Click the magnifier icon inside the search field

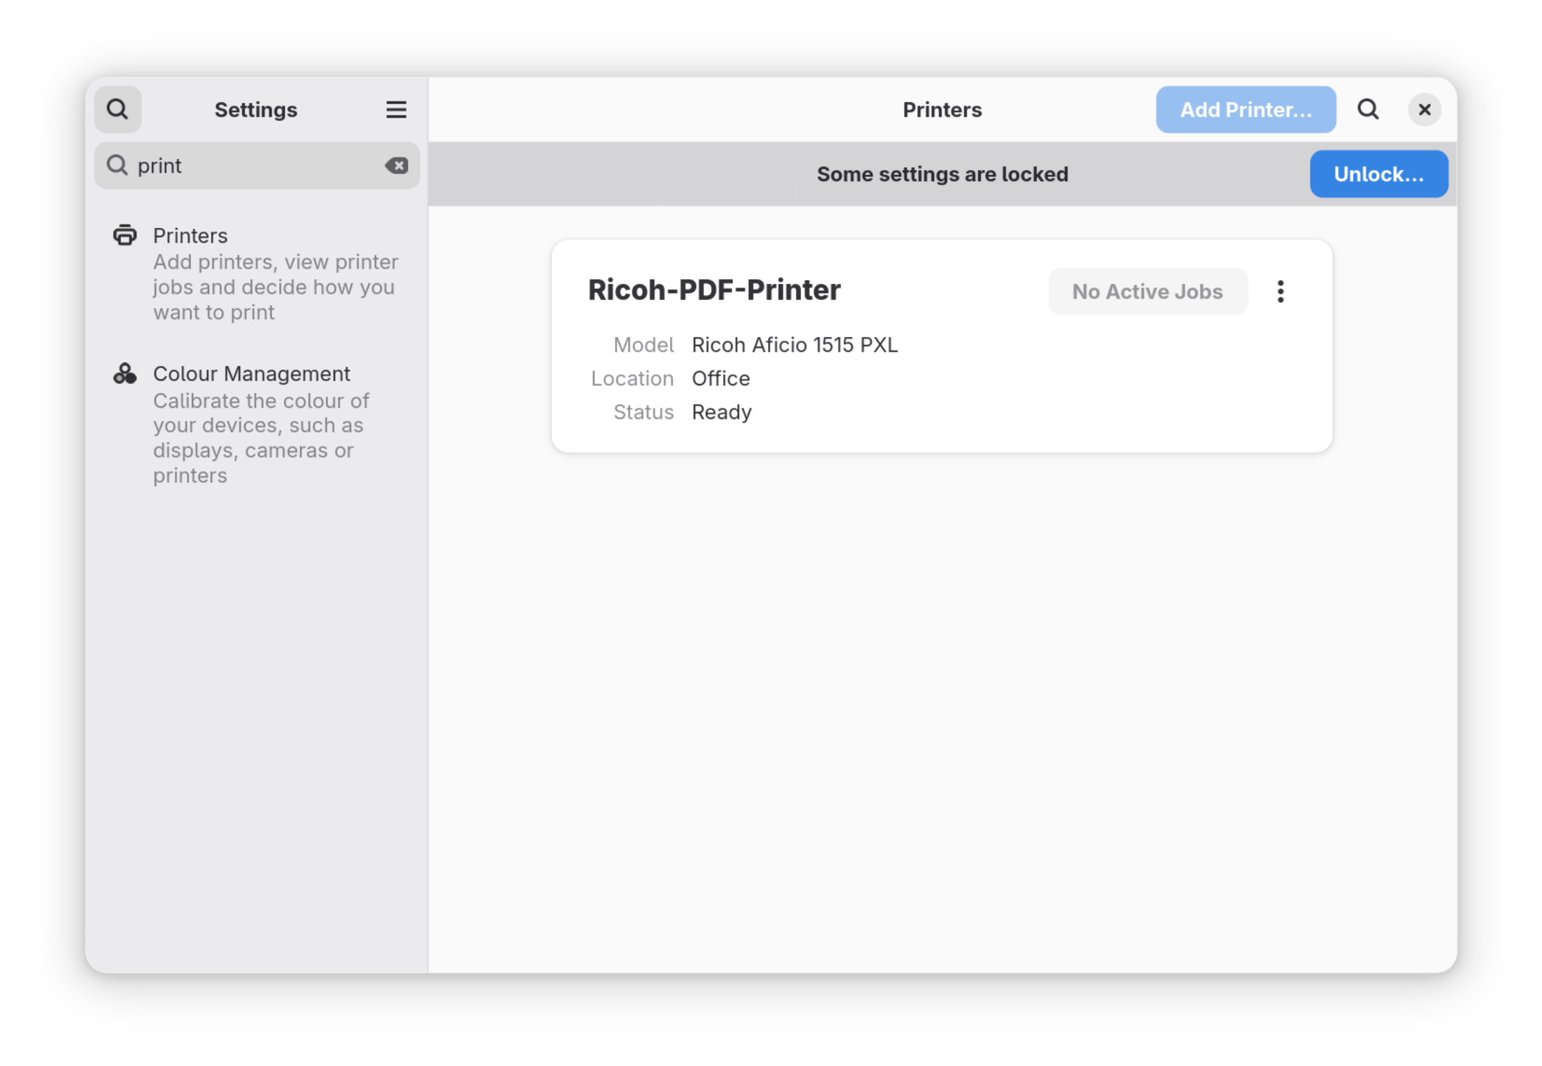coord(117,165)
